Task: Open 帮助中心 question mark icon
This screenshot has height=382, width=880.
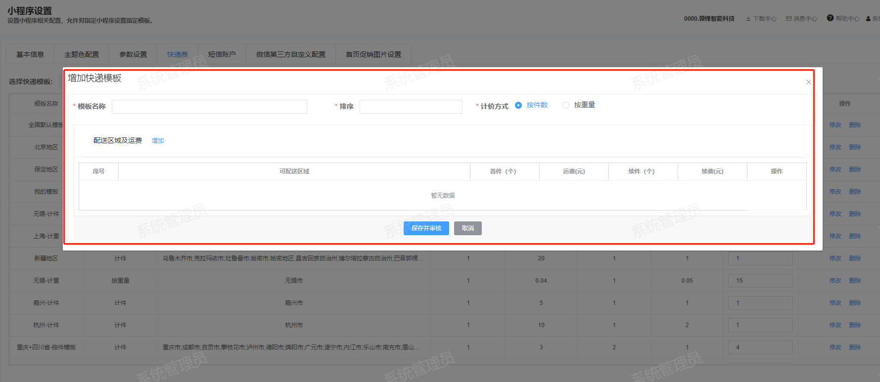Action: click(830, 18)
